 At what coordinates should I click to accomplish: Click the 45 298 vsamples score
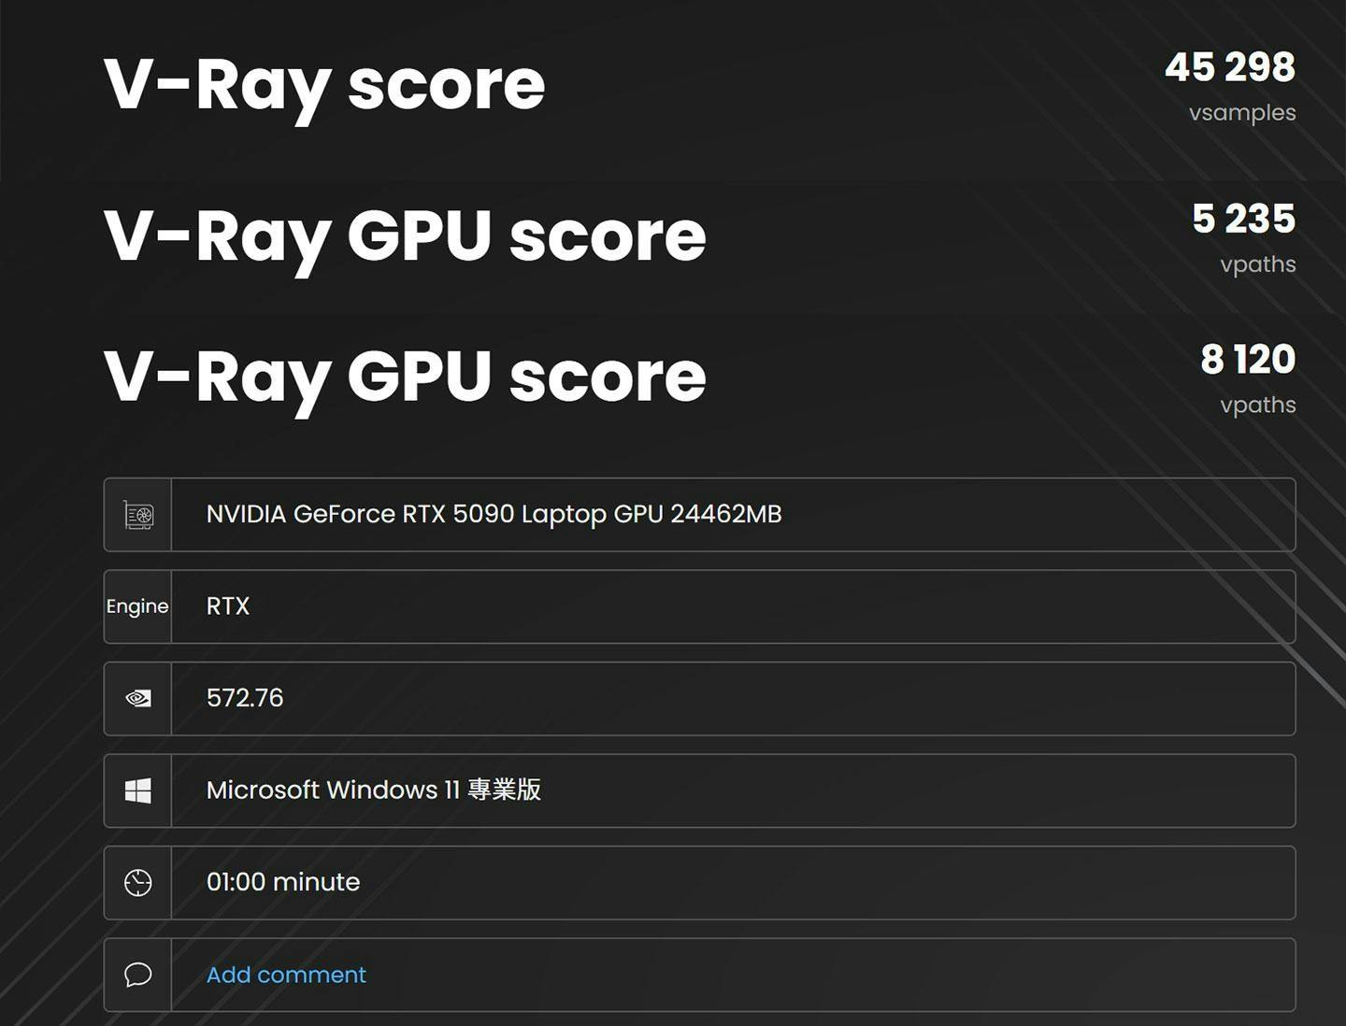(x=1230, y=67)
